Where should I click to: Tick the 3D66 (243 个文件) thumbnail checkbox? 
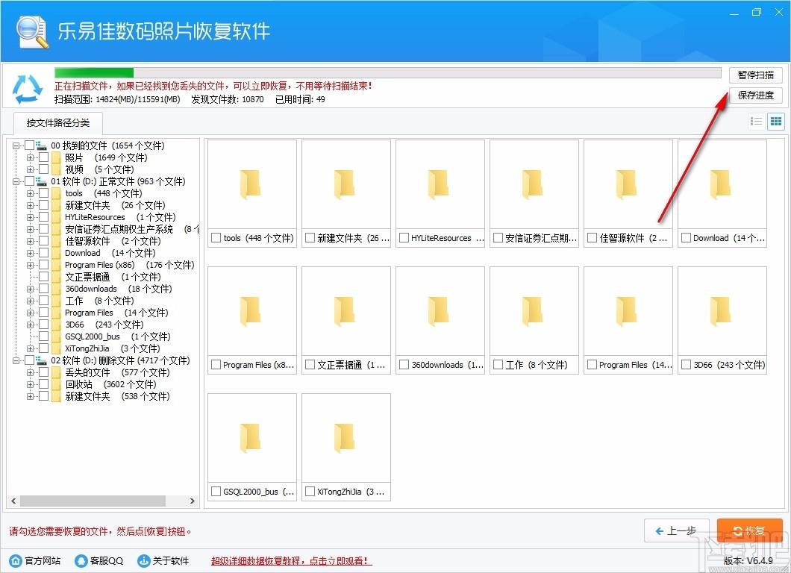point(686,364)
